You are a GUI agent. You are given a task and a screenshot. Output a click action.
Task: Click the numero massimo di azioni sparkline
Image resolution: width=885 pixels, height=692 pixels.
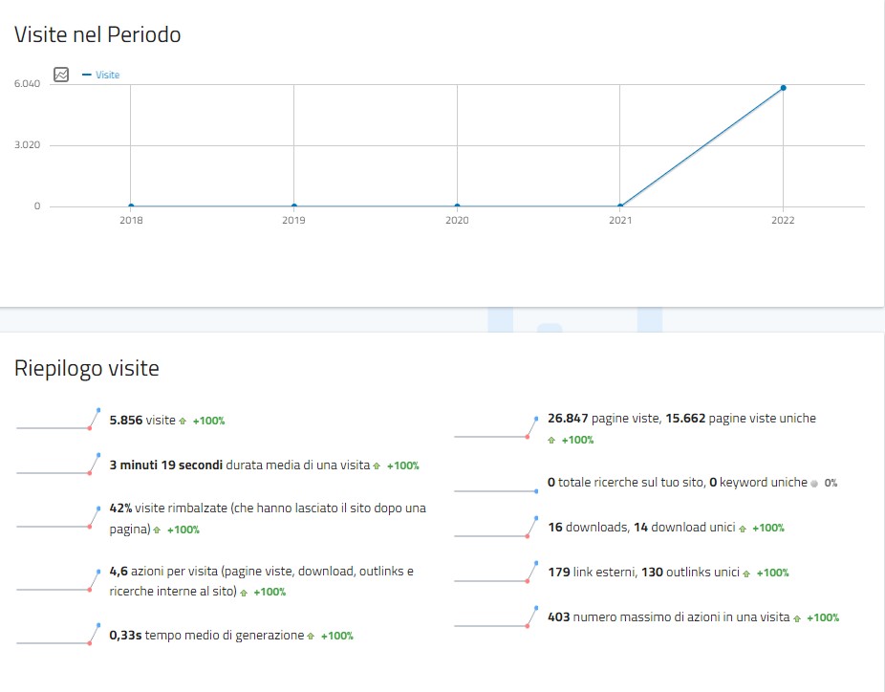496,617
